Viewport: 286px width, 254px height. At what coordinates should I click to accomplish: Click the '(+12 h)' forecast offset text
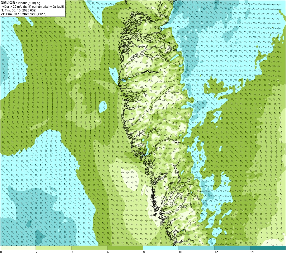coord(41,14)
